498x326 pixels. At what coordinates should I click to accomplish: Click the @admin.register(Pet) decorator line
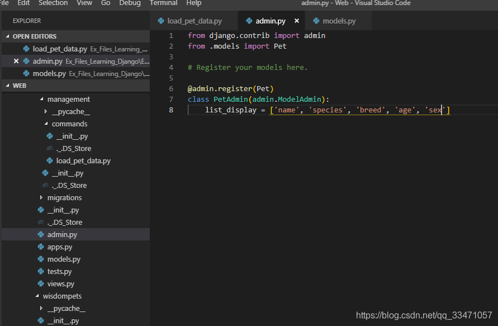click(230, 89)
